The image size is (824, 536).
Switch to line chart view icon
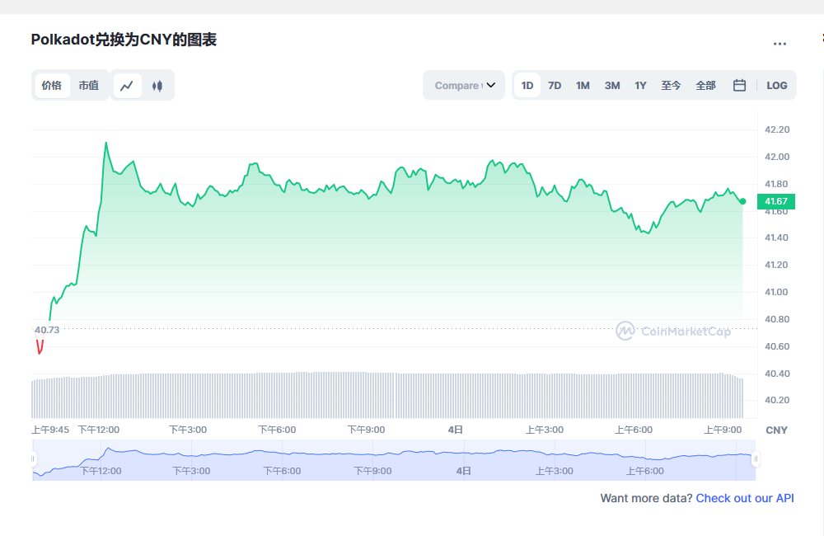(127, 86)
